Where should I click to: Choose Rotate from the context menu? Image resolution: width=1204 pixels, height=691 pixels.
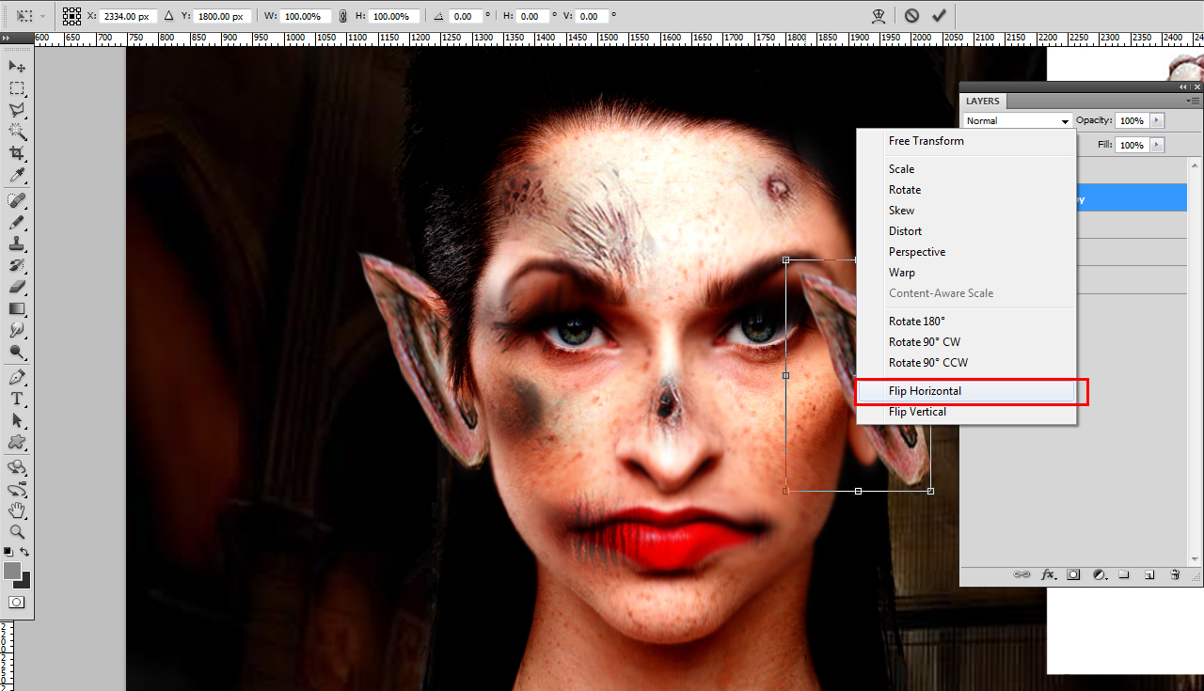(x=967, y=190)
